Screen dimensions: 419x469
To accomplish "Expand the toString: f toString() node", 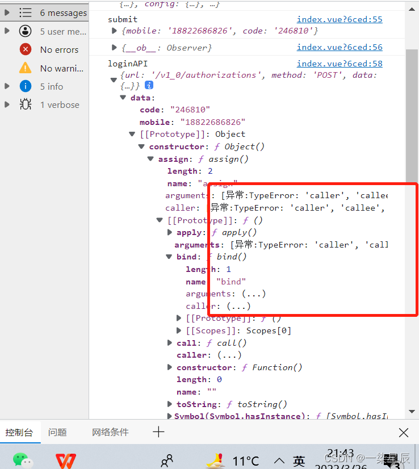I will coord(170,404).
